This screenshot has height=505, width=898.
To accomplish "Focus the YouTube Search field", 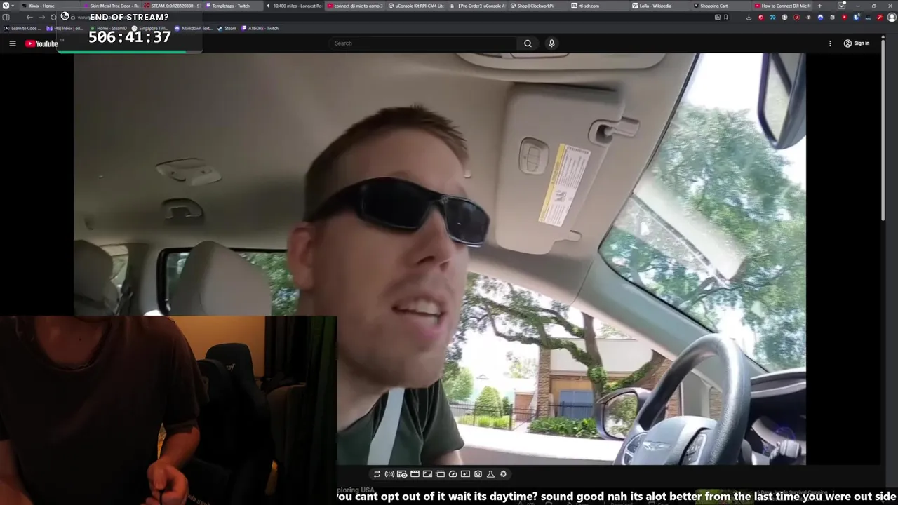I will [x=424, y=43].
